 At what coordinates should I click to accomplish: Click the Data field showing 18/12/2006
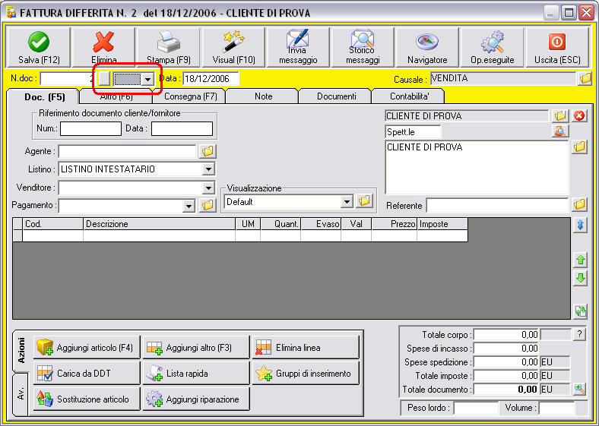click(x=211, y=79)
